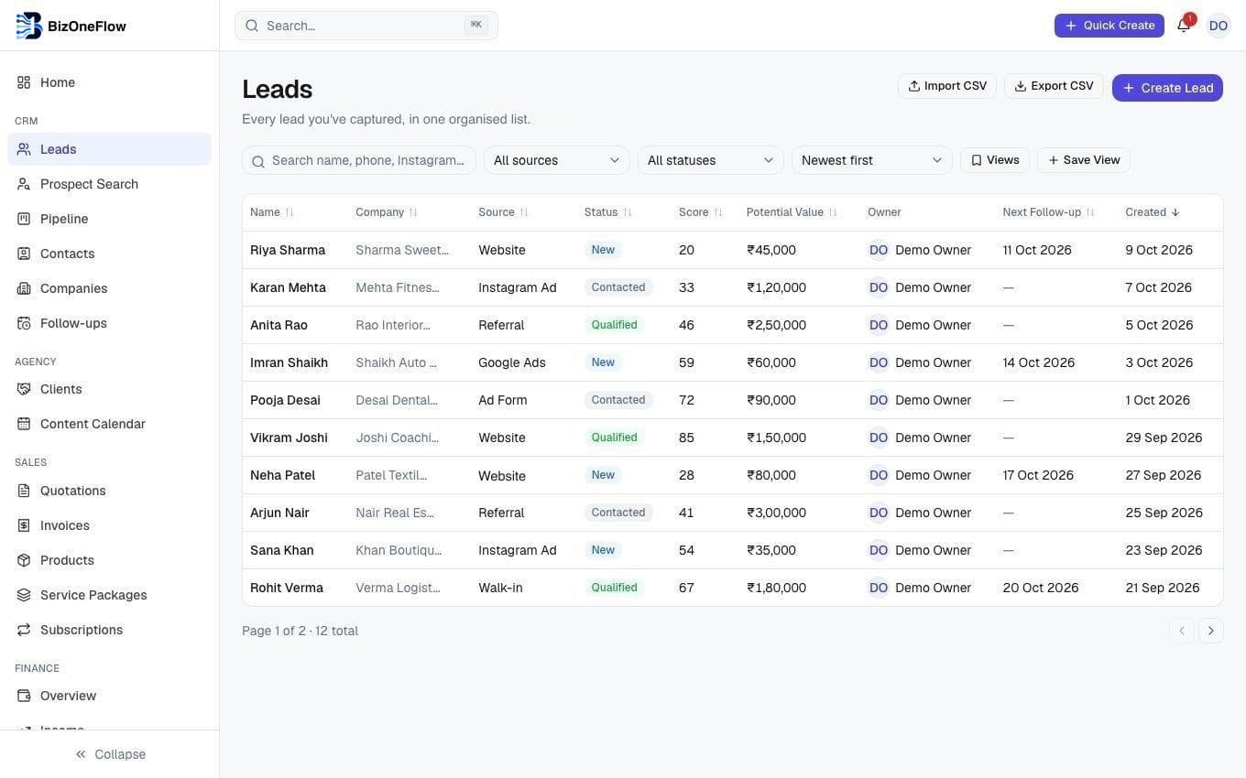
Task: Sort table by Potential Value column
Action: [x=792, y=212]
